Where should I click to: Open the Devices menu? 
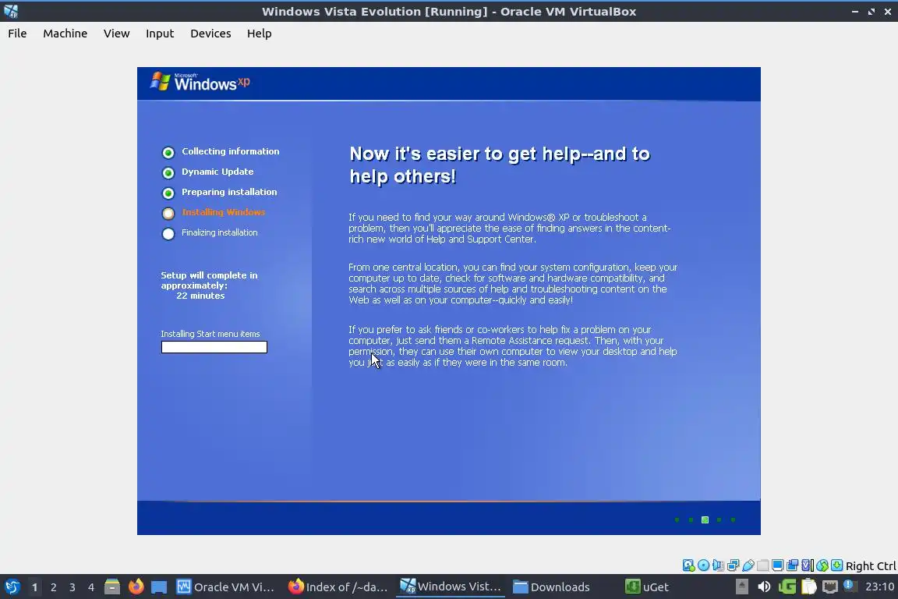coord(210,34)
